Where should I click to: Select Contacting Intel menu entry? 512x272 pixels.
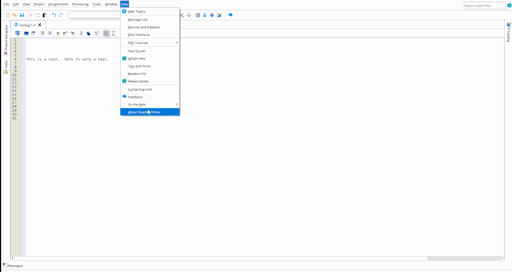pos(150,89)
